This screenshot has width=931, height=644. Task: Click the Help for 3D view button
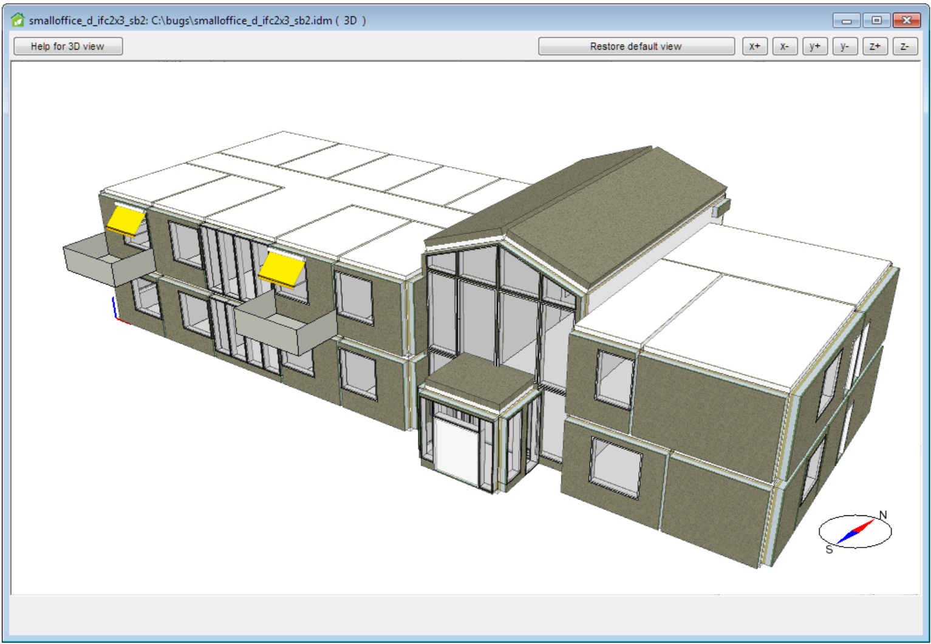(x=67, y=46)
